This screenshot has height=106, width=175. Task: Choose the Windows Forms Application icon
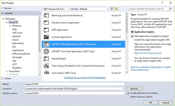tap(46, 23)
